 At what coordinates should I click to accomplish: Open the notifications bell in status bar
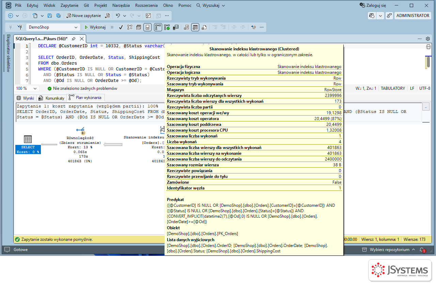coord(422,250)
